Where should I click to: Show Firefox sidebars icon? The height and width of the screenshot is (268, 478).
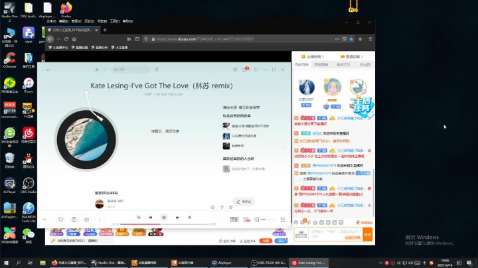pos(137,39)
